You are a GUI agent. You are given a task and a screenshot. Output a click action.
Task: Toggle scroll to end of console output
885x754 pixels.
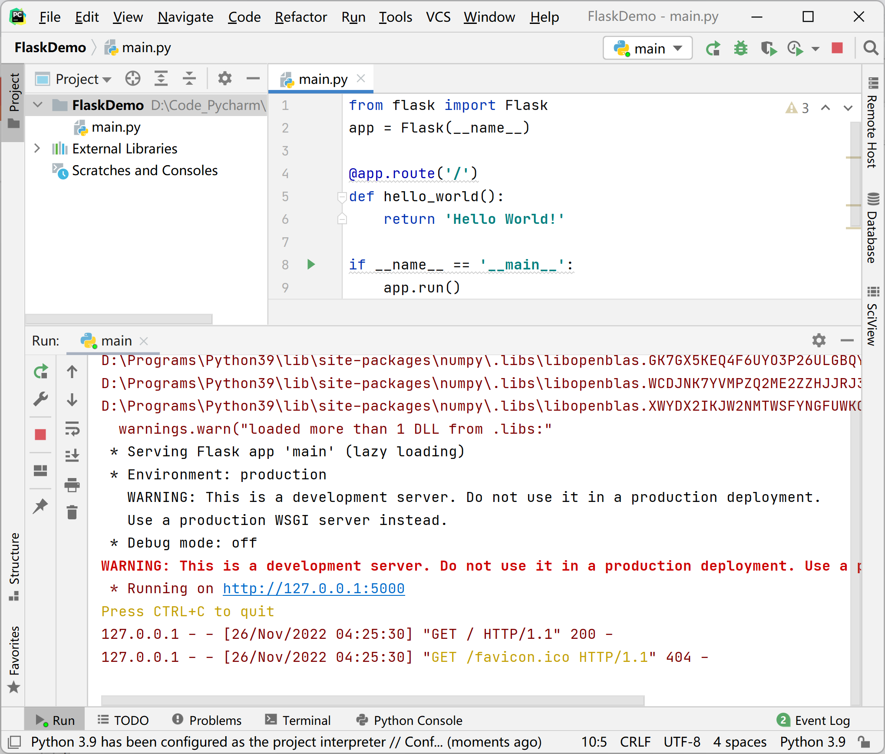coord(72,455)
